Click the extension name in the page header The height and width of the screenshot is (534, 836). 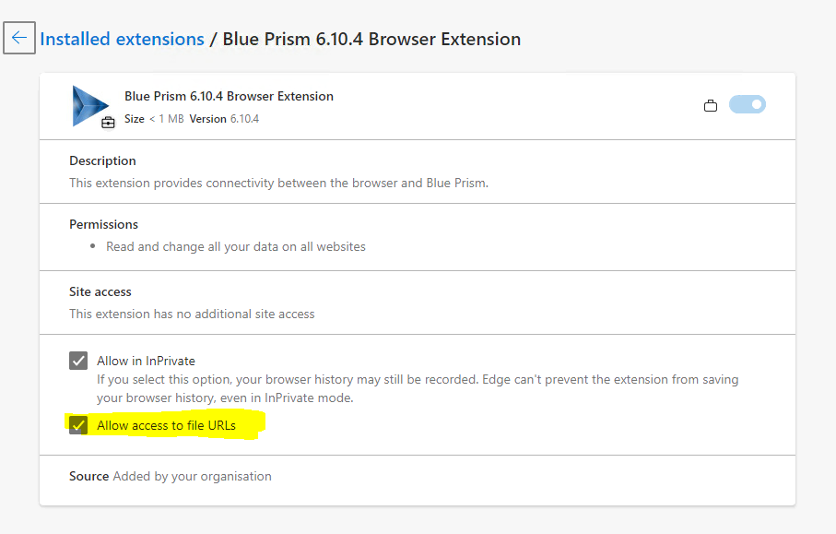pyautogui.click(x=371, y=40)
